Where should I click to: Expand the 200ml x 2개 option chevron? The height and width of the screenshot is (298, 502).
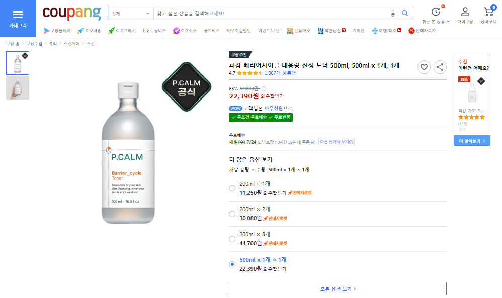click(x=442, y=214)
